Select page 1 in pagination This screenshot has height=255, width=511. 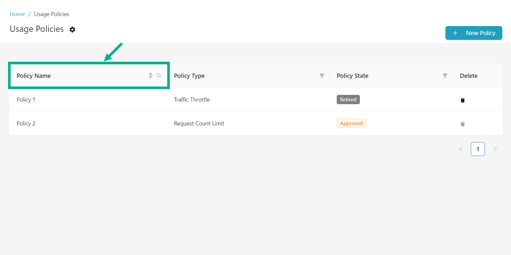coord(478,149)
